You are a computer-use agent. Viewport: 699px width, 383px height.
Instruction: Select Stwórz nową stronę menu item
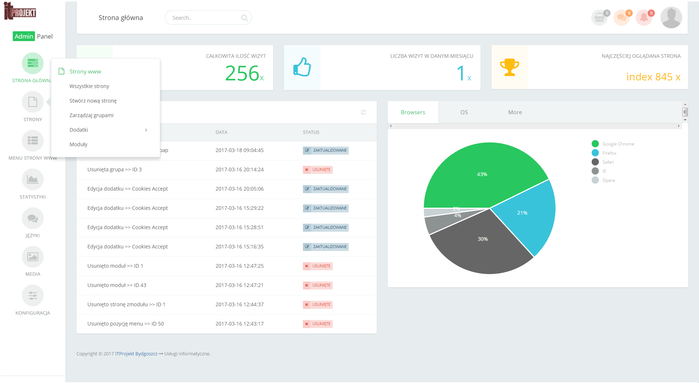[x=93, y=101]
